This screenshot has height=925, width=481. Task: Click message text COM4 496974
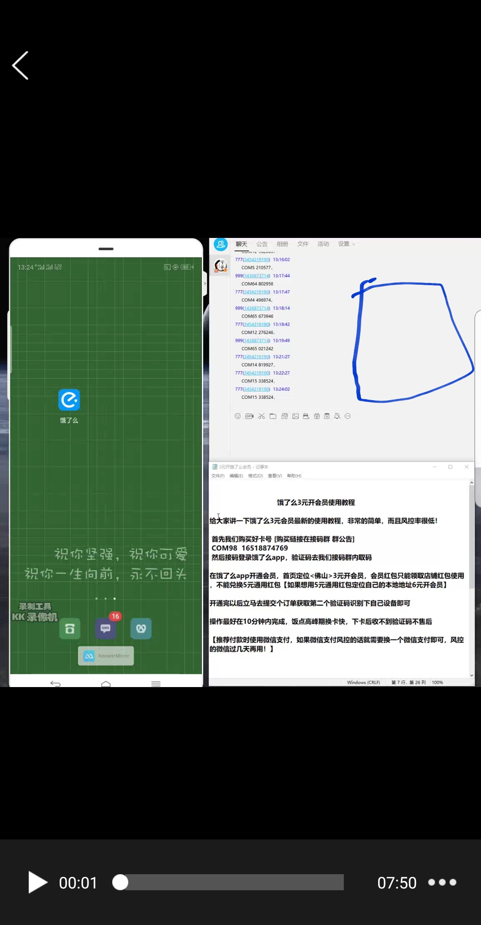[x=257, y=300]
